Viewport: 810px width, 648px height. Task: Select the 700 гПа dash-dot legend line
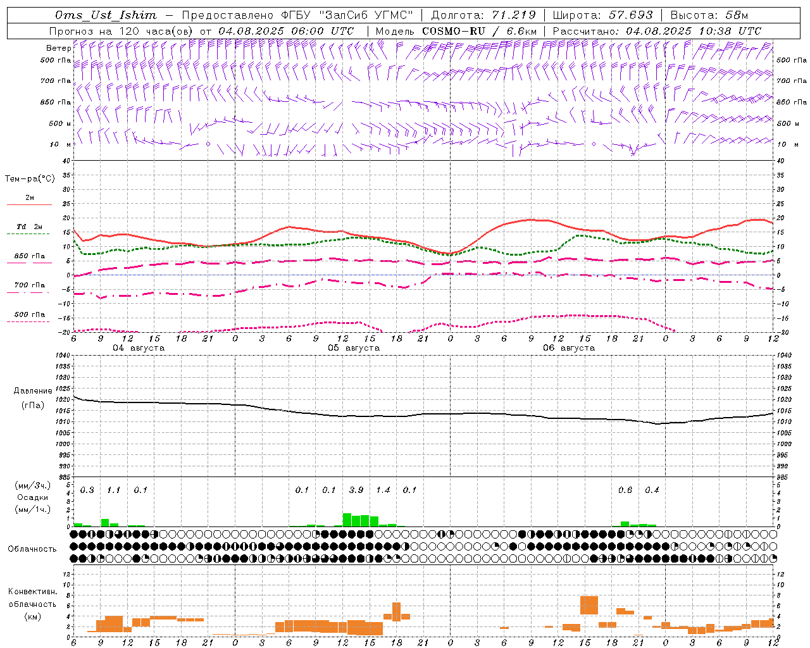pyautogui.click(x=28, y=293)
